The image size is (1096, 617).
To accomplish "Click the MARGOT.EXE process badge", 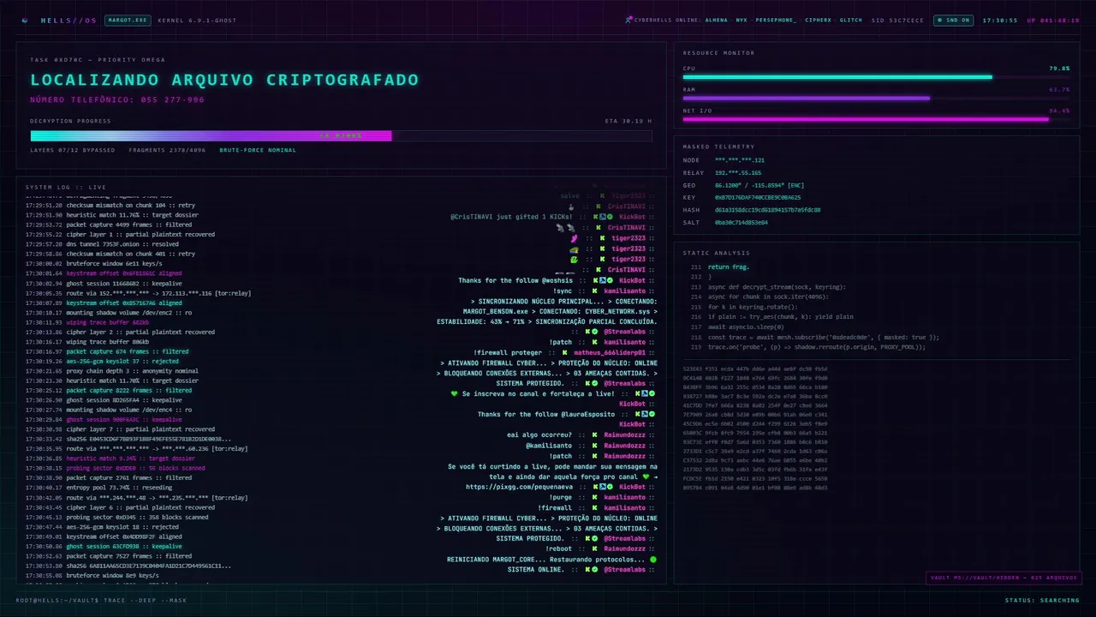I will (126, 20).
